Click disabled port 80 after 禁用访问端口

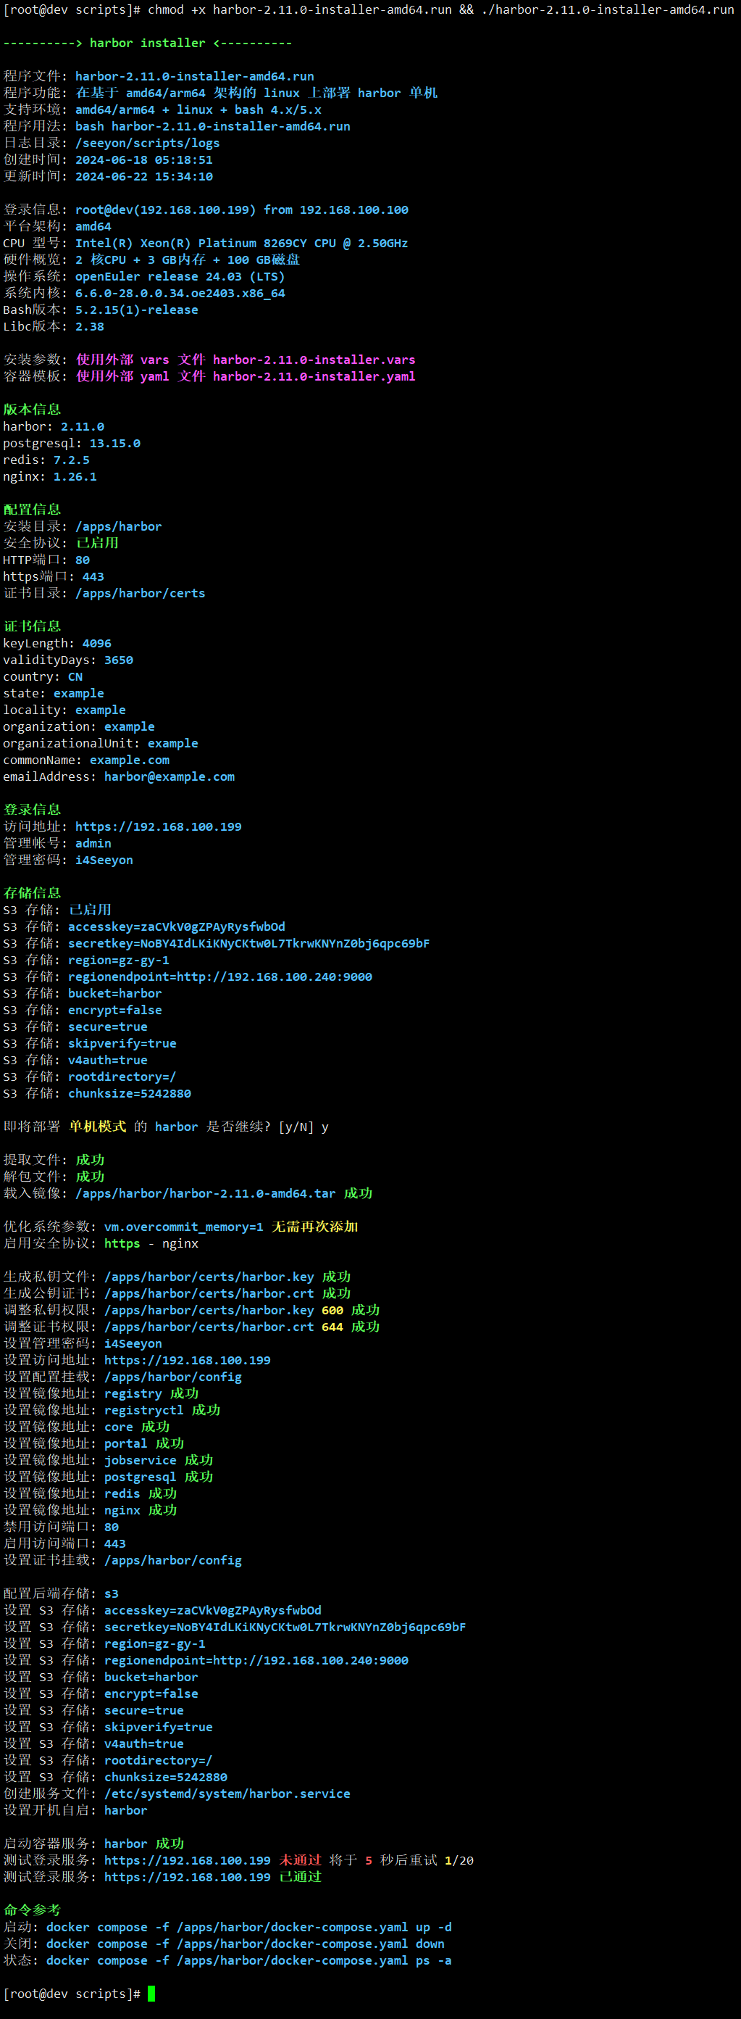pos(112,1527)
